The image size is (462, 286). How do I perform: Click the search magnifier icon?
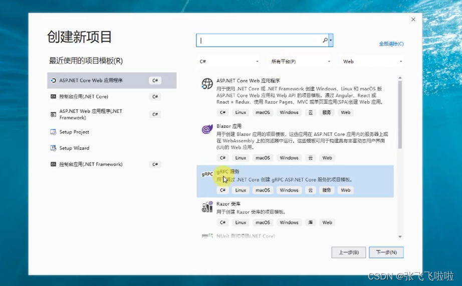pos(325,40)
